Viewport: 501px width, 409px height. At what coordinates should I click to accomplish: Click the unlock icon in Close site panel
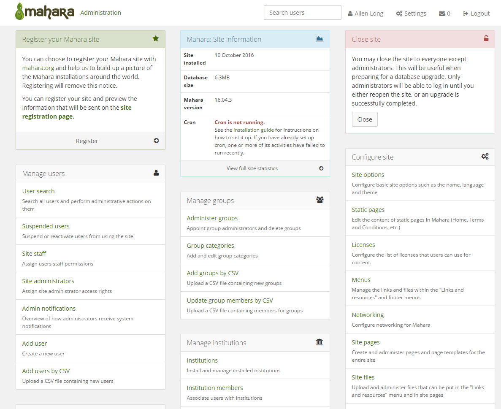(486, 39)
